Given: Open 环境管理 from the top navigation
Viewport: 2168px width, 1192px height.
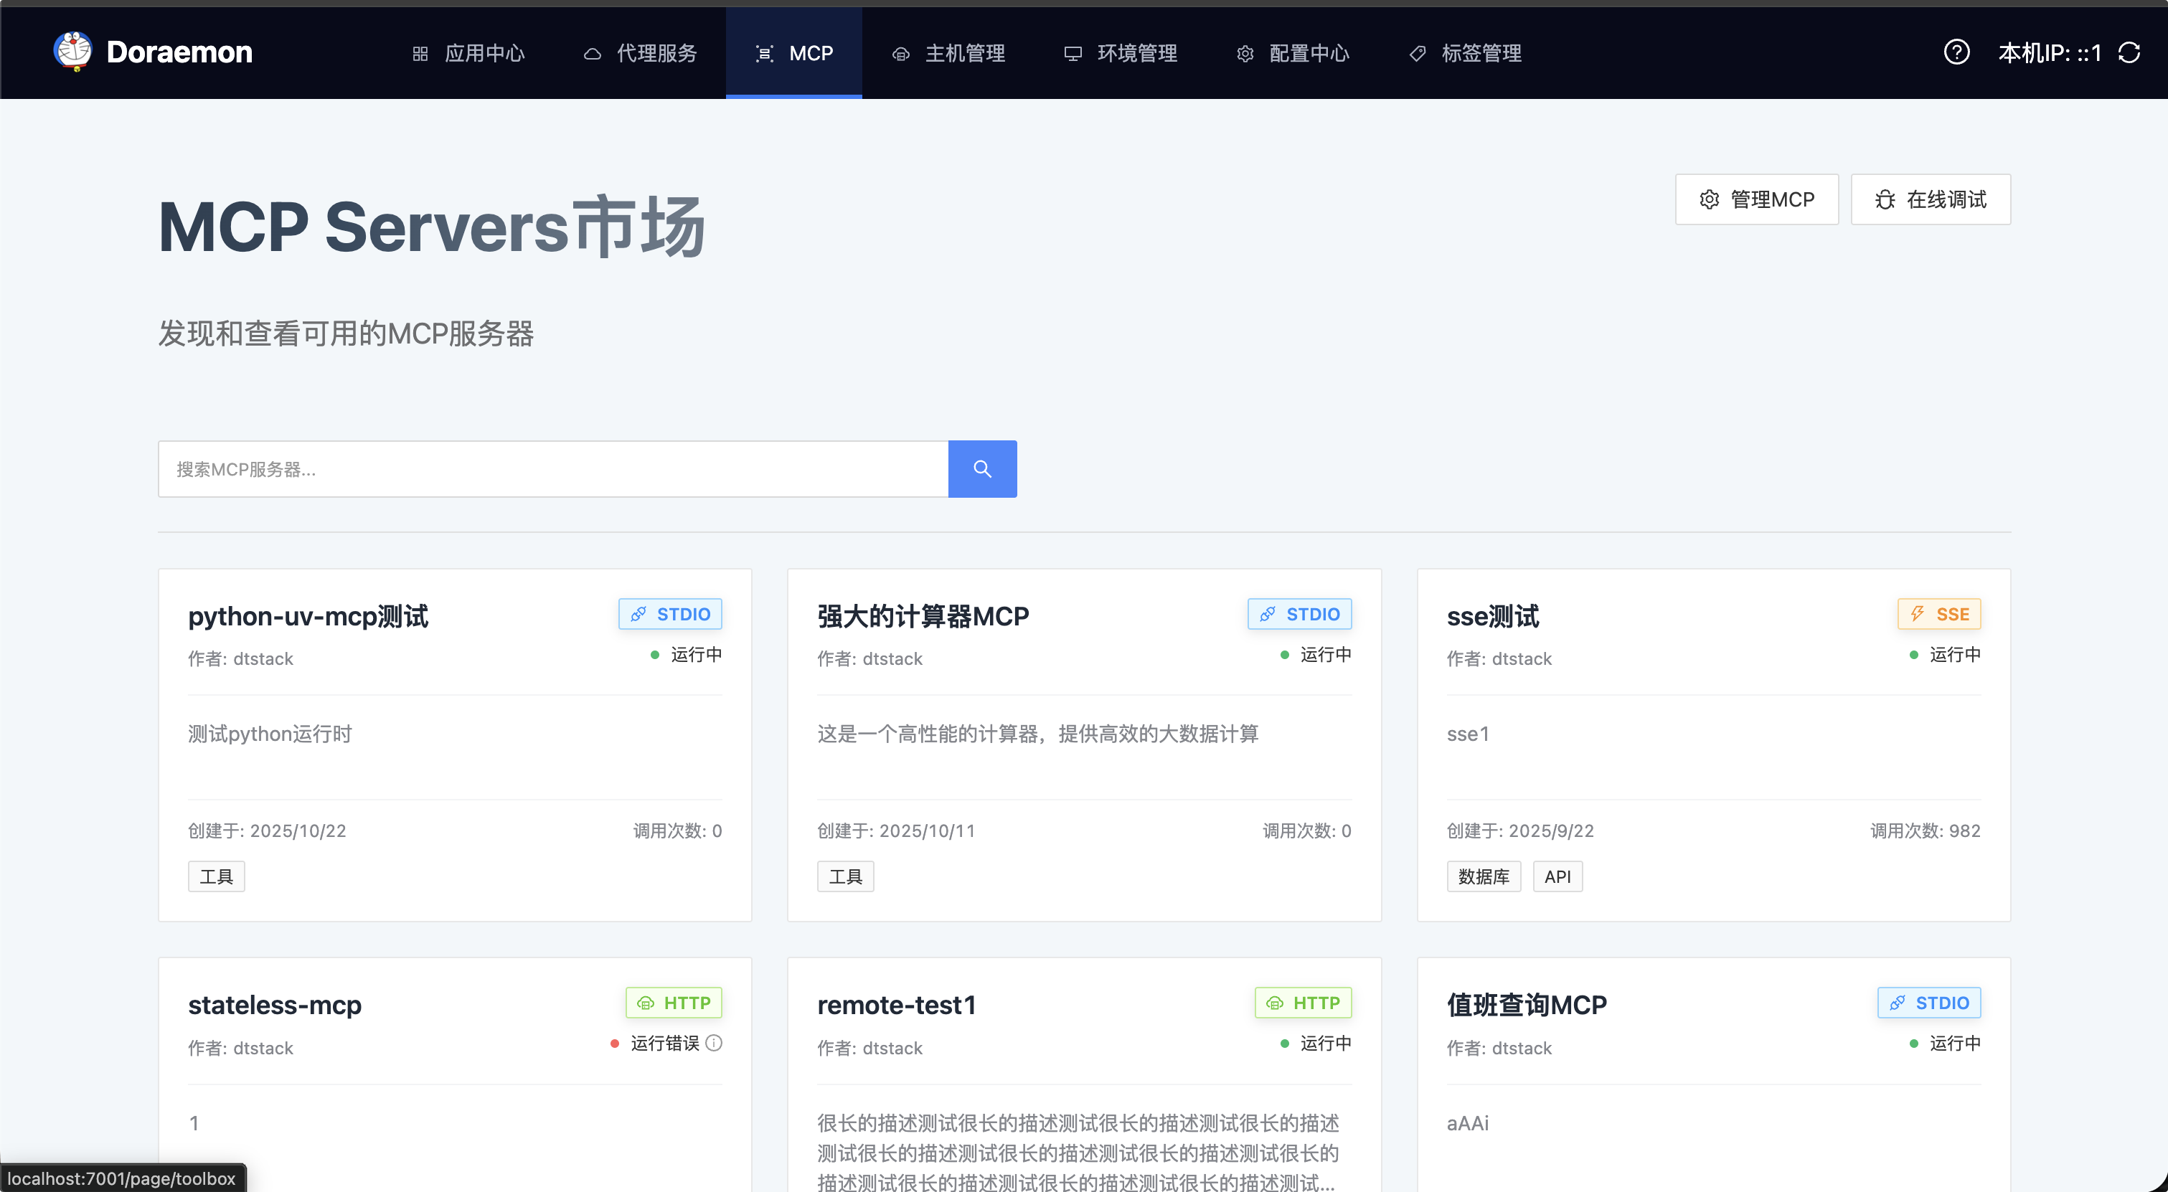Looking at the screenshot, I should click(x=1120, y=53).
